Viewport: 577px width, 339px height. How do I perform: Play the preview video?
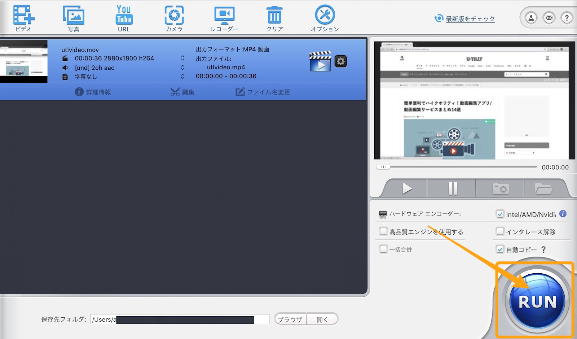[x=407, y=188]
